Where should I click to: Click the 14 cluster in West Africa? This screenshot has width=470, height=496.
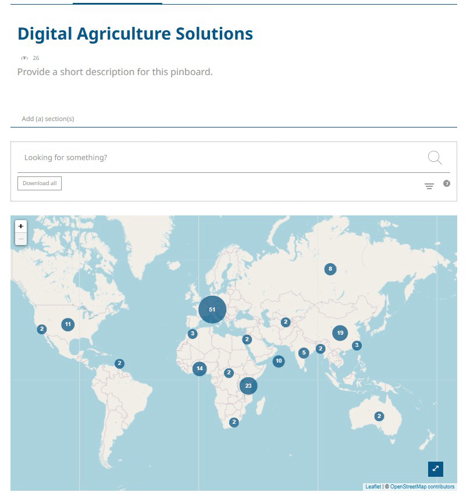[x=200, y=369]
